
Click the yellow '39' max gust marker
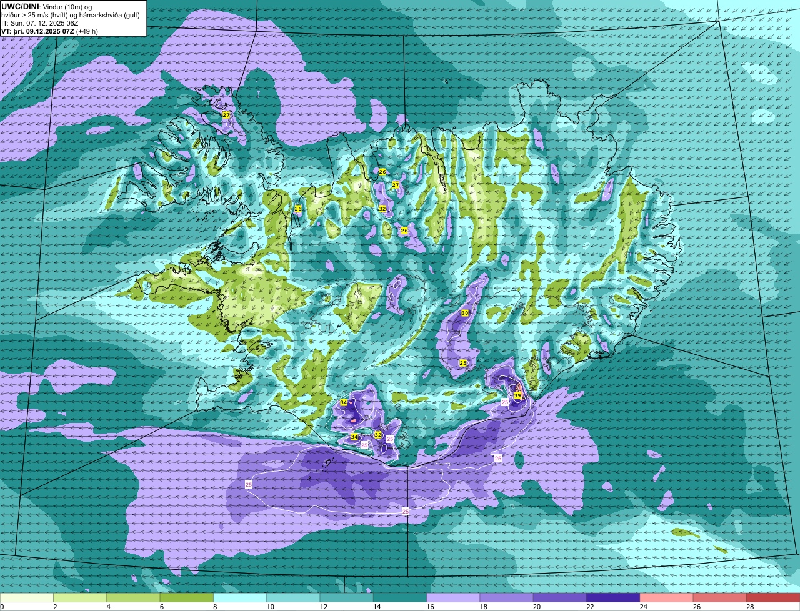click(x=517, y=395)
